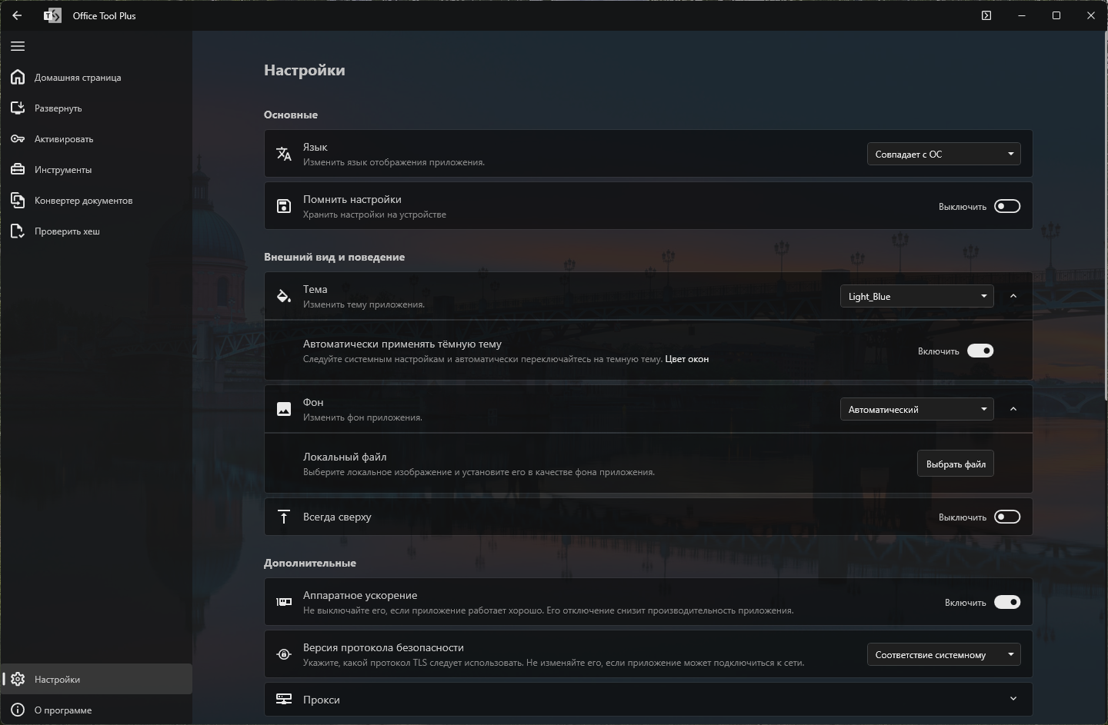The image size is (1108, 725).
Task: Open the Язык dropdown Совпадает с ОС
Action: click(944, 154)
